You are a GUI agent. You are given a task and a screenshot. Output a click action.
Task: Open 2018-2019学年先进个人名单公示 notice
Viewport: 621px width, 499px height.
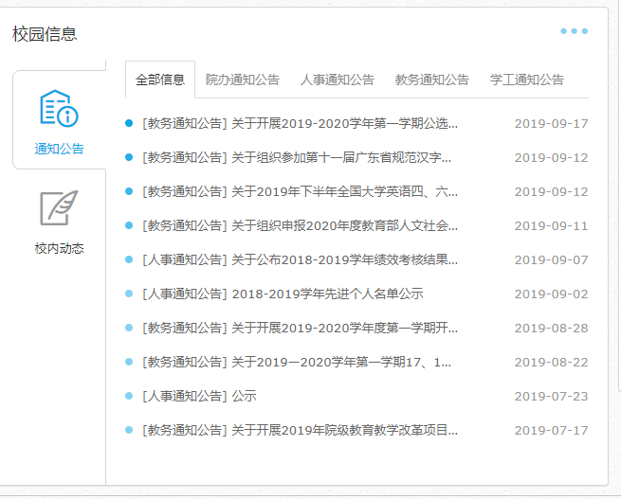click(283, 294)
